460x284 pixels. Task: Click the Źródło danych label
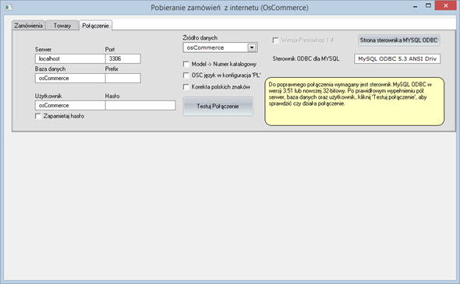(200, 38)
